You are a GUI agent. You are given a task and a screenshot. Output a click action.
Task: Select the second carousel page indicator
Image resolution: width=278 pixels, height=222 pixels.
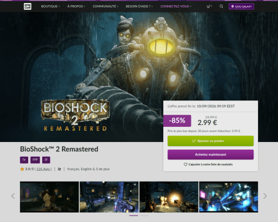click(144, 216)
